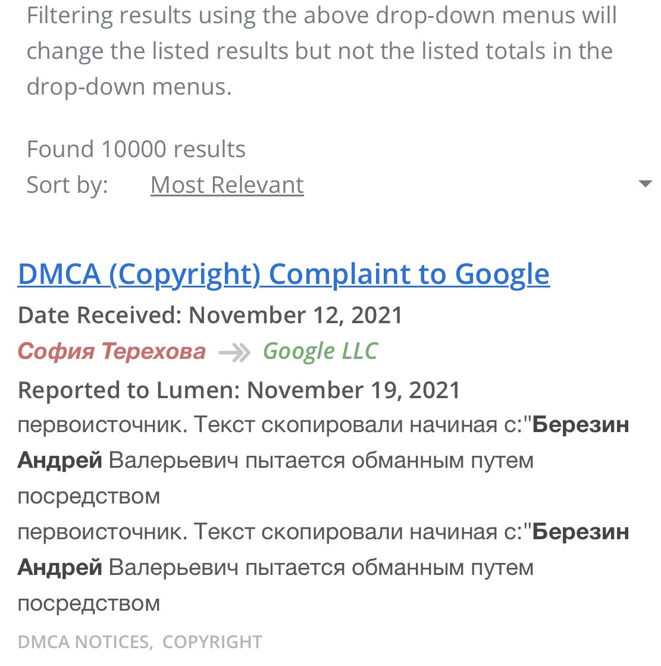
Task: Click the Reported to Lumen label
Action: point(129,390)
